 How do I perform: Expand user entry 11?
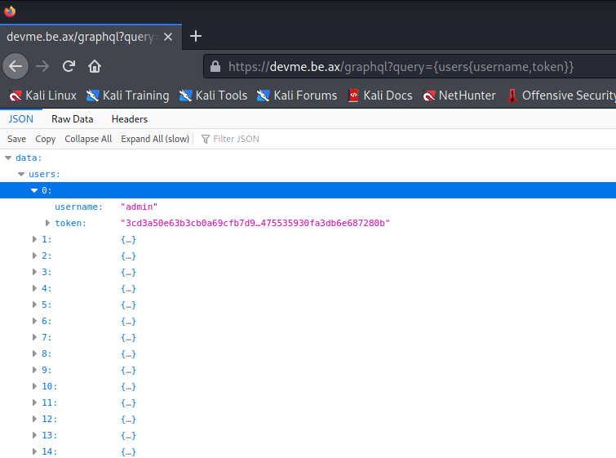pos(34,402)
